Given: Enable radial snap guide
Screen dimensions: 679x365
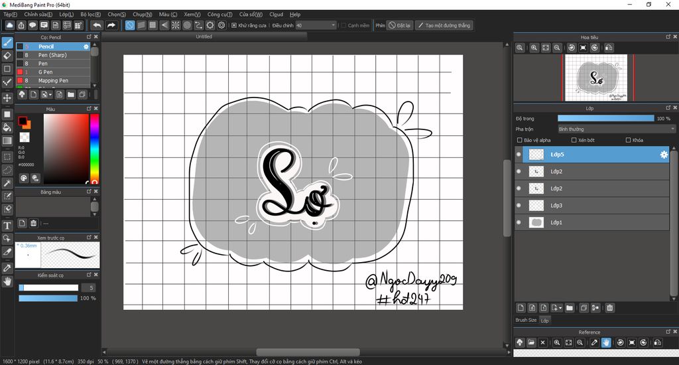Looking at the screenshot, I should point(175,26).
